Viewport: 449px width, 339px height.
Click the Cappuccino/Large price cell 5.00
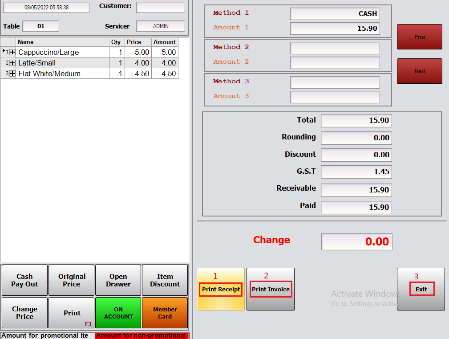[138, 52]
